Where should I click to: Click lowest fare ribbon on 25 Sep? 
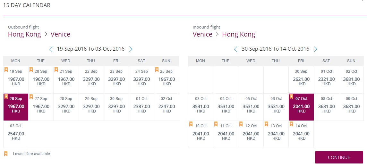point(157,70)
